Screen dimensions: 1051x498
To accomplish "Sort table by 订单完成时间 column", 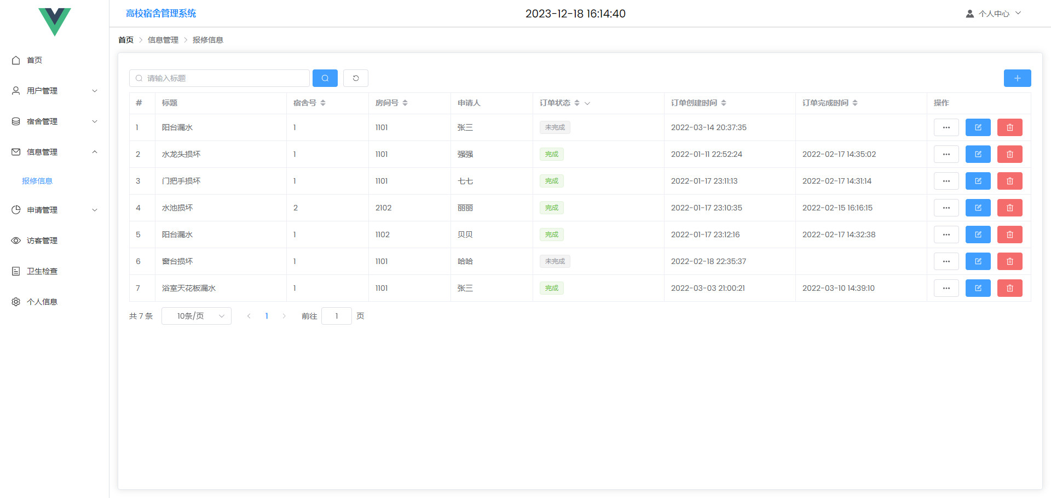I will [855, 103].
